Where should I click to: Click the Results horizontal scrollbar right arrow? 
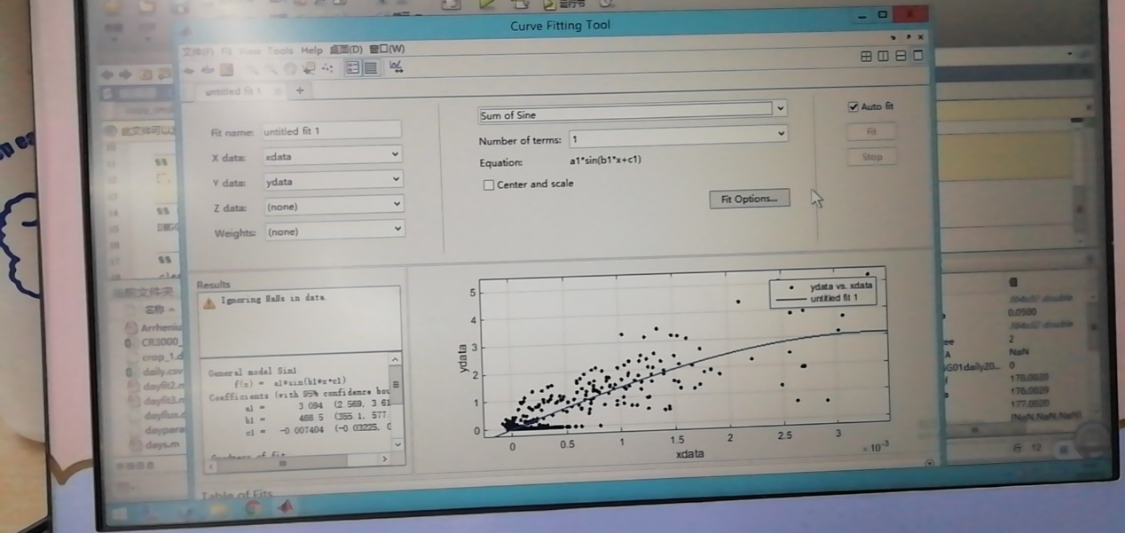(384, 459)
